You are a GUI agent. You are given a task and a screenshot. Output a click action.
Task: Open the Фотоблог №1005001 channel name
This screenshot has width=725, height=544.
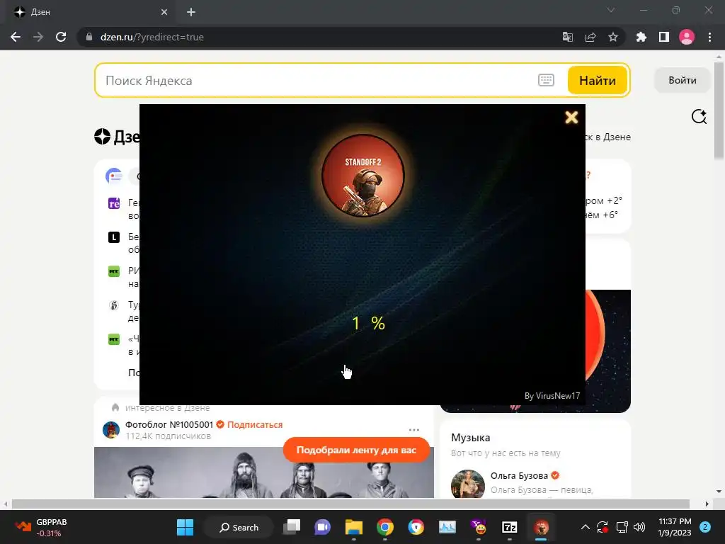169,425
